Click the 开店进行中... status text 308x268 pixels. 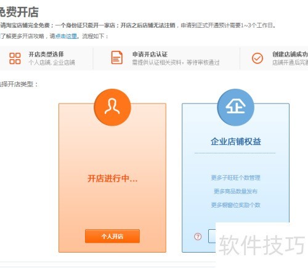112,178
